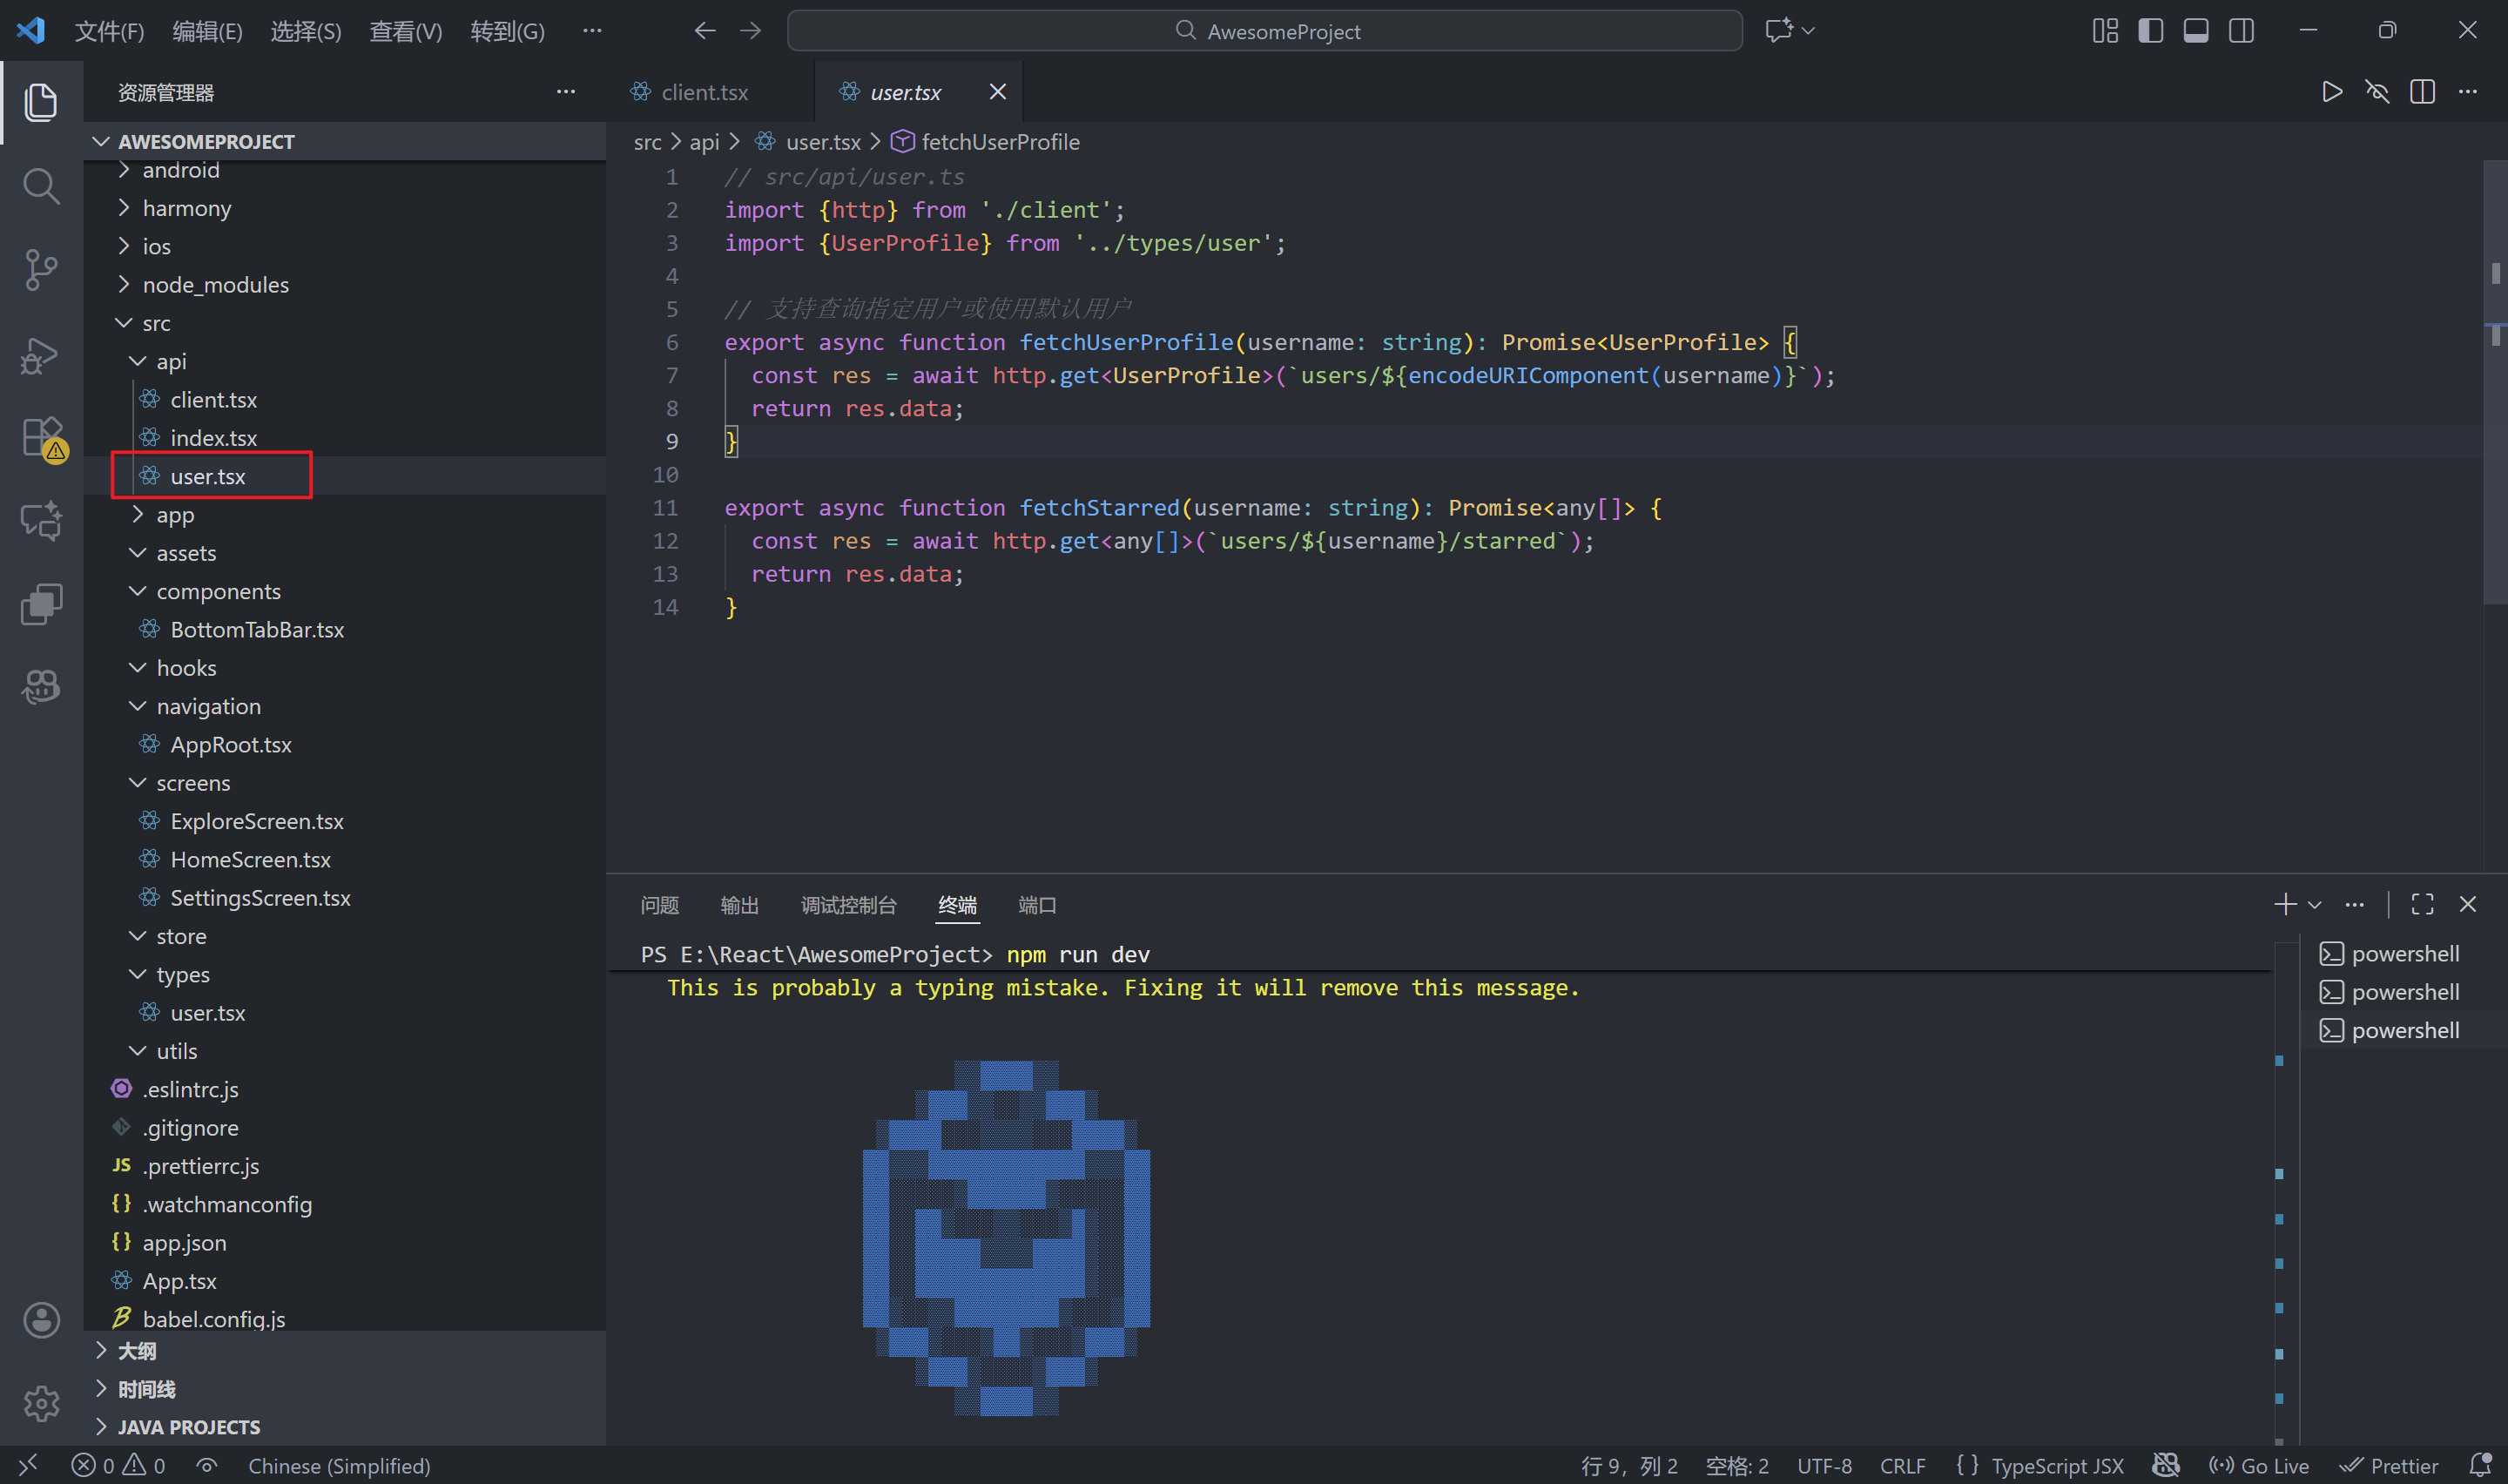The height and width of the screenshot is (1484, 2508).
Task: Toggle the primary sidebar visibility
Action: (2149, 30)
